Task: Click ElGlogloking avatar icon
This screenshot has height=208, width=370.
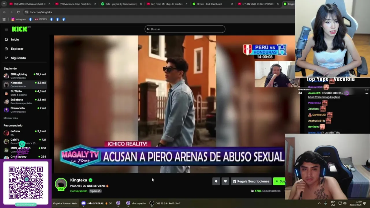Action: tap(6, 76)
